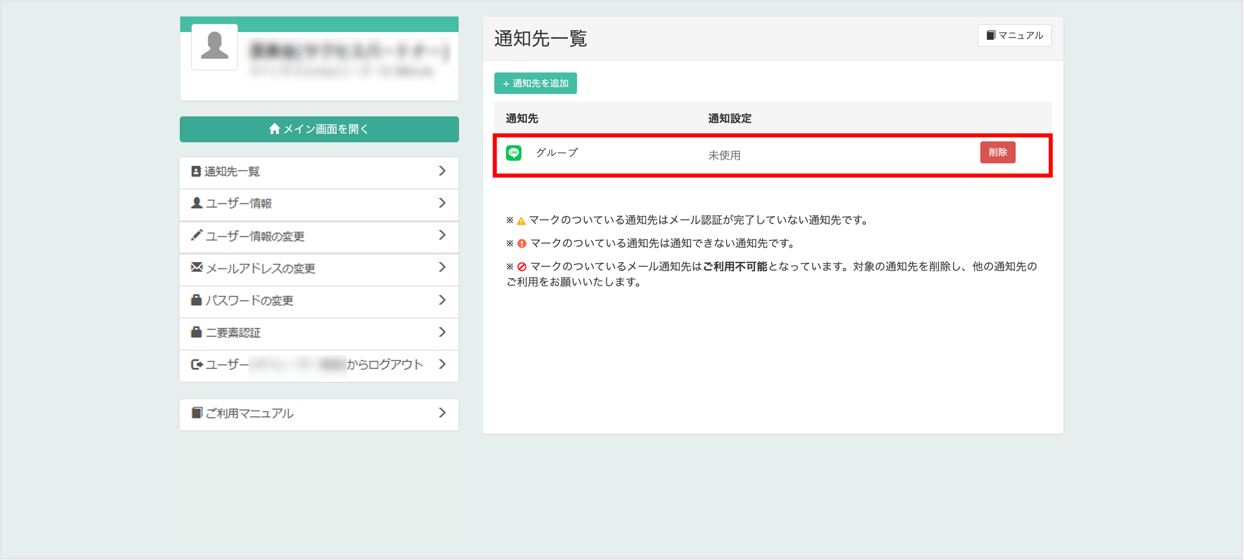Screen dimensions: 1244x560
Task: Click the home icon on メイン画面を開く
Action: (274, 129)
